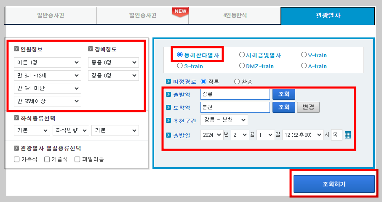This screenshot has height=202, width=382.
Task: Click the arrow icon beside 출발역
Action: [168, 94]
